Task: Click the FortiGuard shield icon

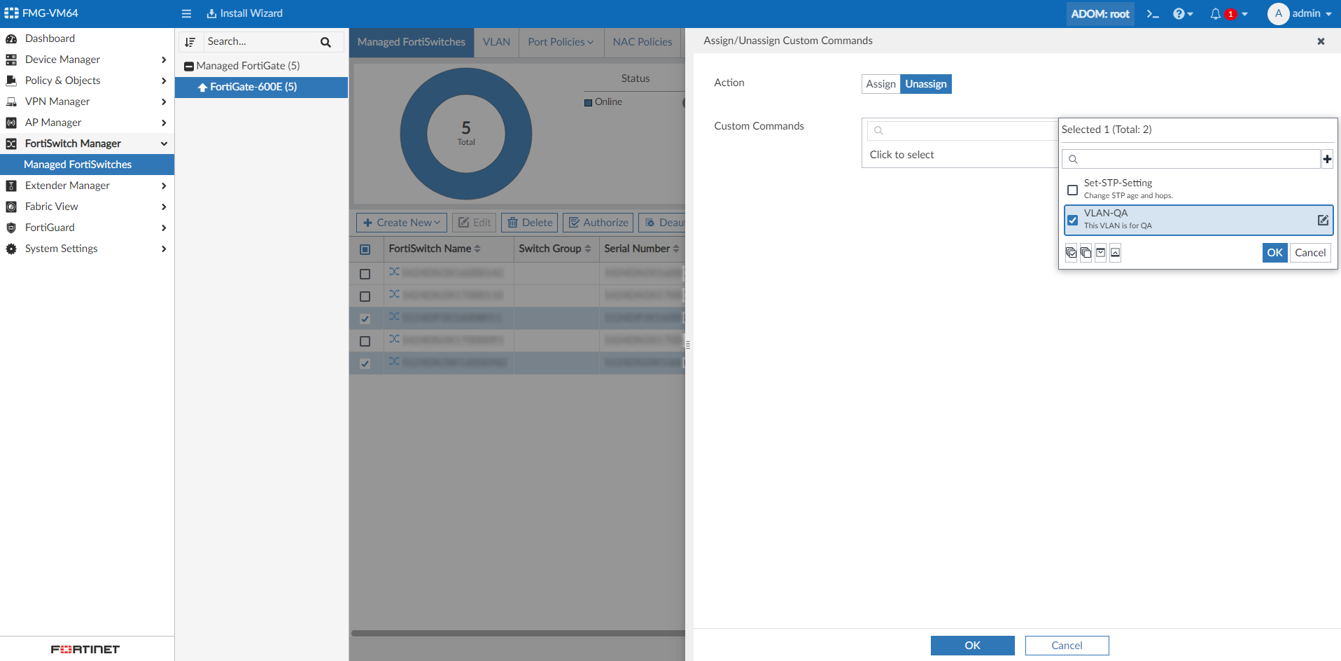Action: click(x=11, y=228)
